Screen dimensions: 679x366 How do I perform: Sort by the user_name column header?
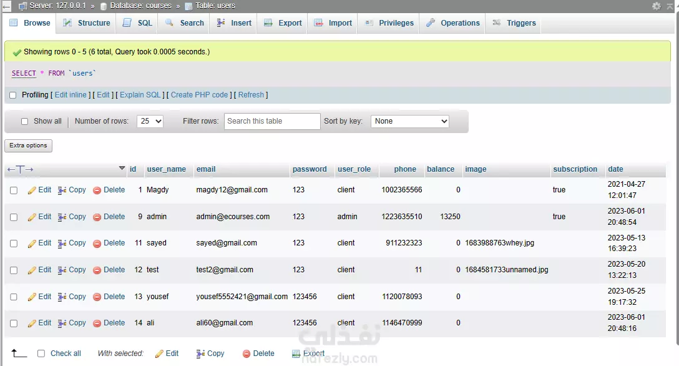click(x=166, y=169)
